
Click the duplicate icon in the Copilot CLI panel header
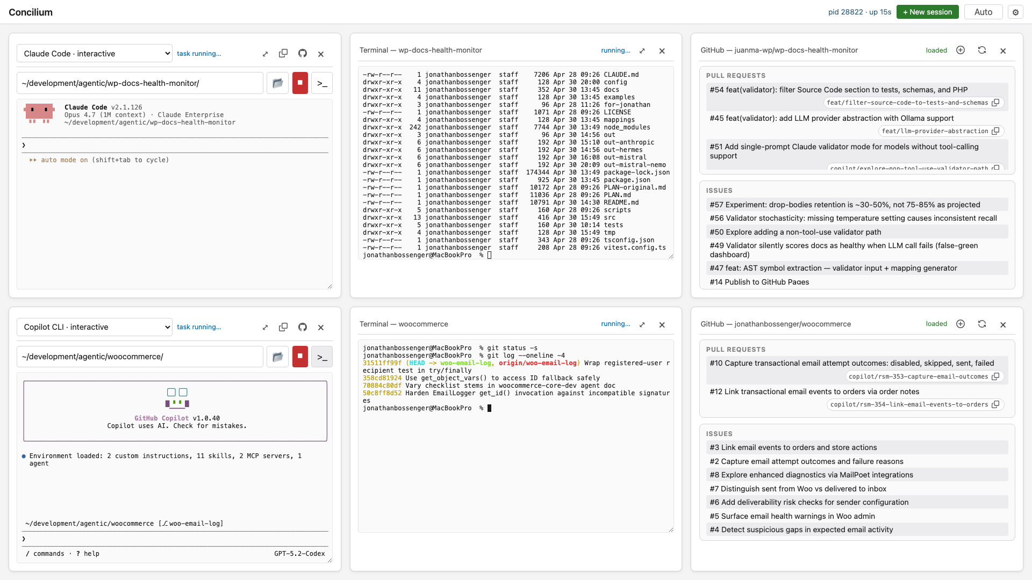[283, 327]
